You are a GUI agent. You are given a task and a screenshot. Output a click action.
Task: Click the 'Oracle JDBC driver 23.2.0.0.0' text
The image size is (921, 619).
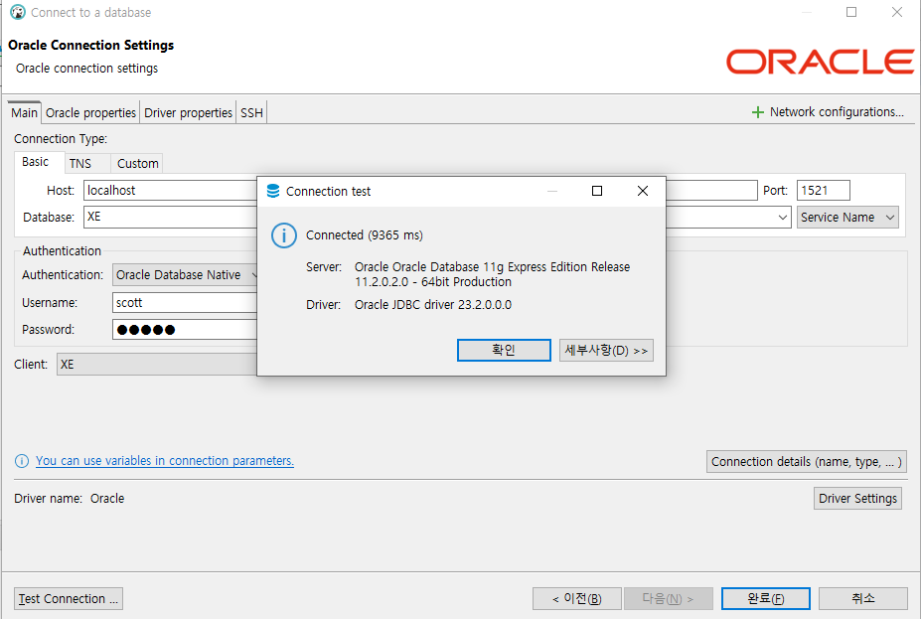click(433, 305)
